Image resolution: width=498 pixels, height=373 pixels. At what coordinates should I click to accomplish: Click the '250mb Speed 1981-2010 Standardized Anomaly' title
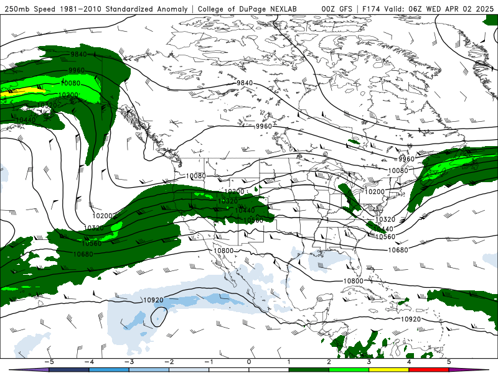pyautogui.click(x=96, y=9)
